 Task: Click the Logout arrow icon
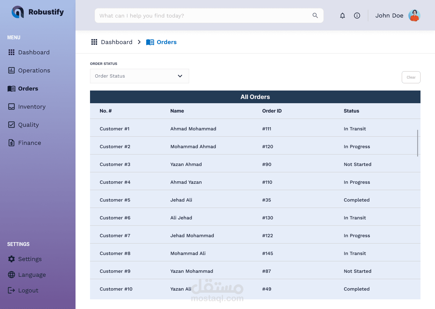click(11, 290)
